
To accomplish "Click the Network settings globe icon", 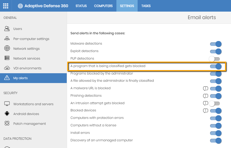I will coord(7,48).
